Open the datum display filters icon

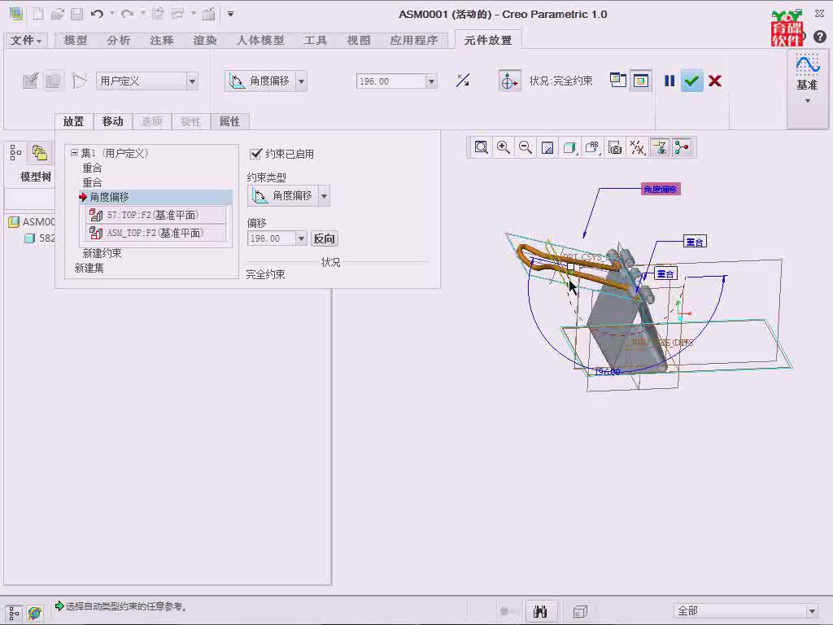(x=637, y=147)
